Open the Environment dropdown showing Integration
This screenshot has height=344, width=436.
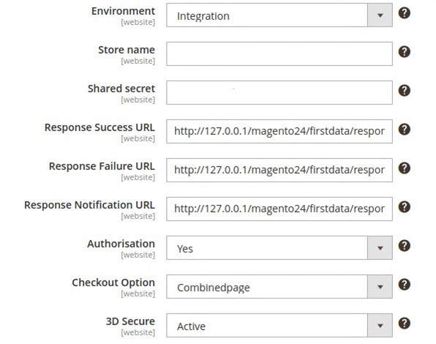[279, 15]
